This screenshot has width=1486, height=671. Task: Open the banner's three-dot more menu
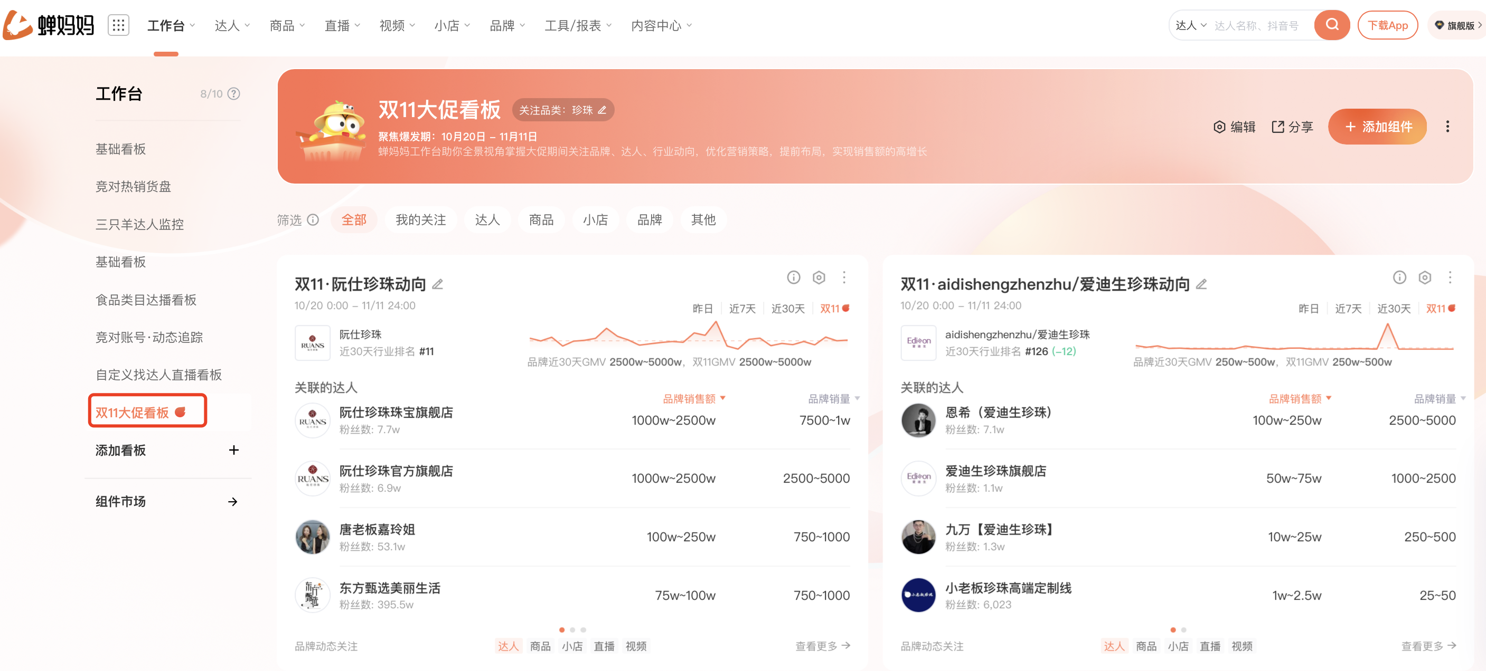[1447, 126]
